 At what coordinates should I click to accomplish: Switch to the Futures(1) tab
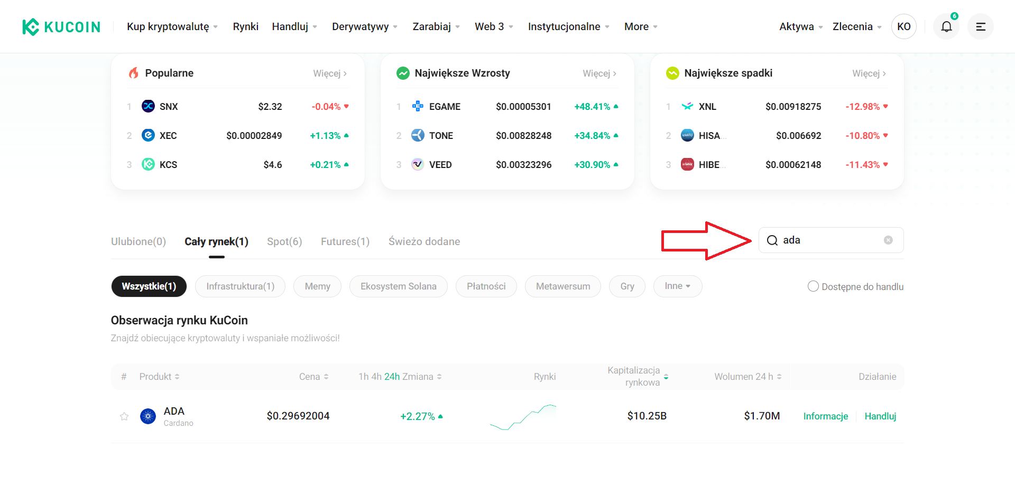[345, 241]
